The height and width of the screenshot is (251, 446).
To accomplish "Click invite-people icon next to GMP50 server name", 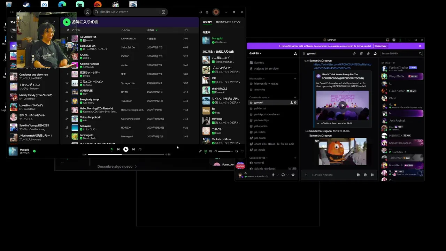I will (295, 53).
